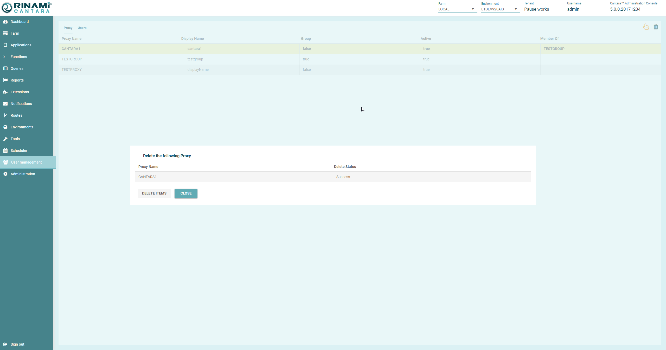Image resolution: width=666 pixels, height=350 pixels.
Task: Expand the Farm LOCAL dropdown
Action: pyautogui.click(x=457, y=9)
